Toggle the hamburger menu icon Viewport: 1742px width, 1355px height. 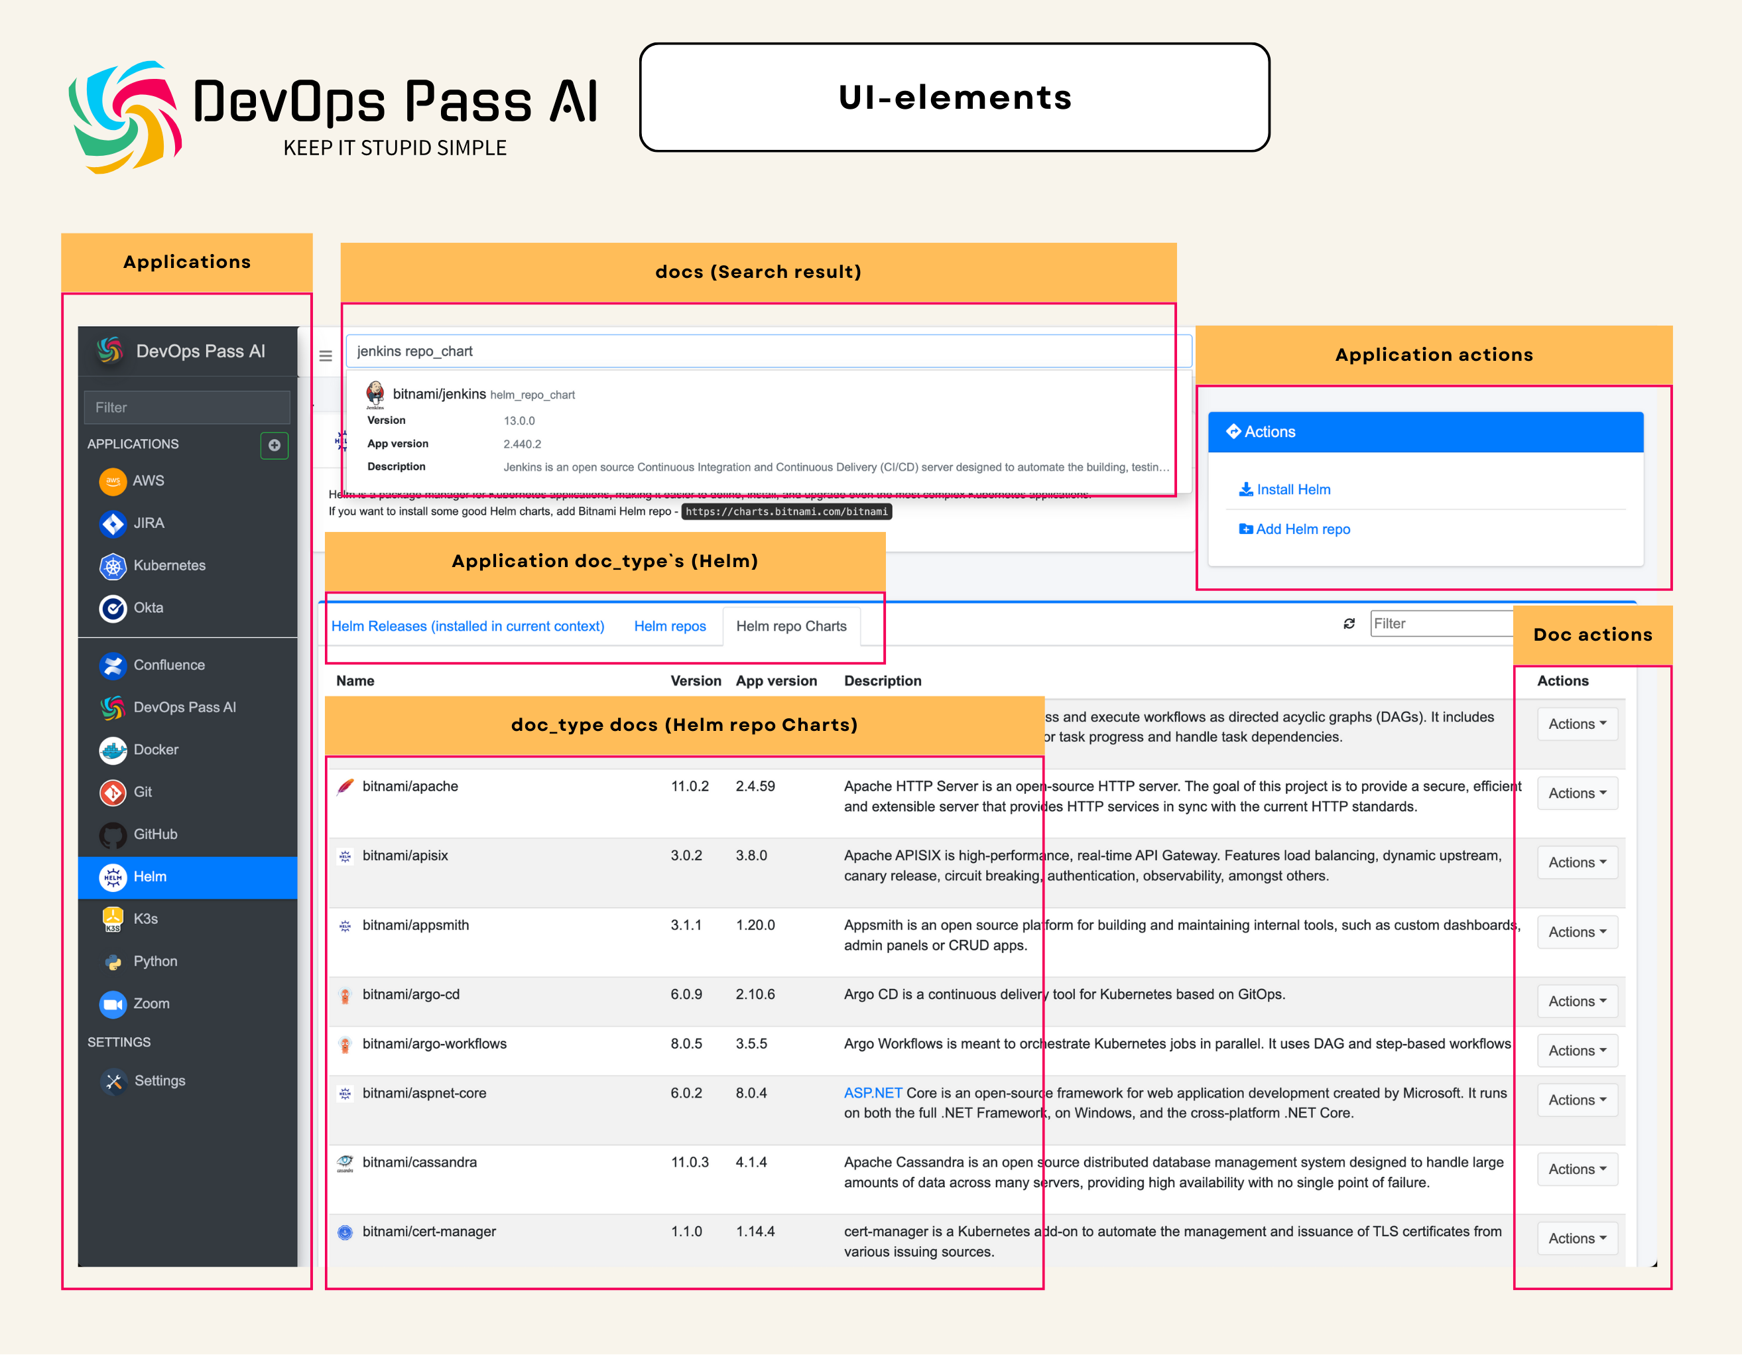tap(326, 356)
